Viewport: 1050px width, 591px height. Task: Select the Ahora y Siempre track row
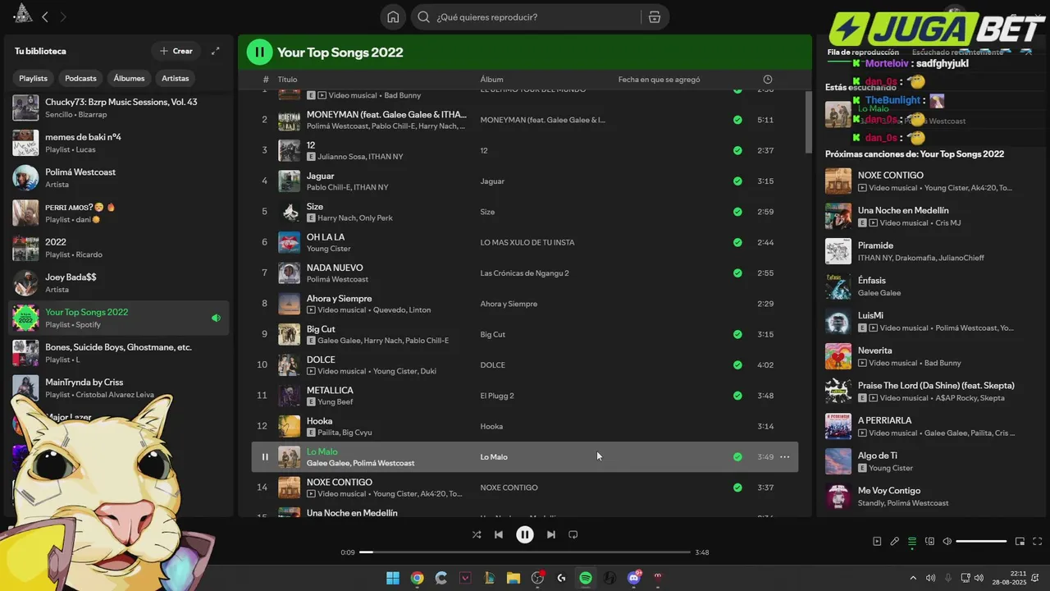(x=524, y=304)
